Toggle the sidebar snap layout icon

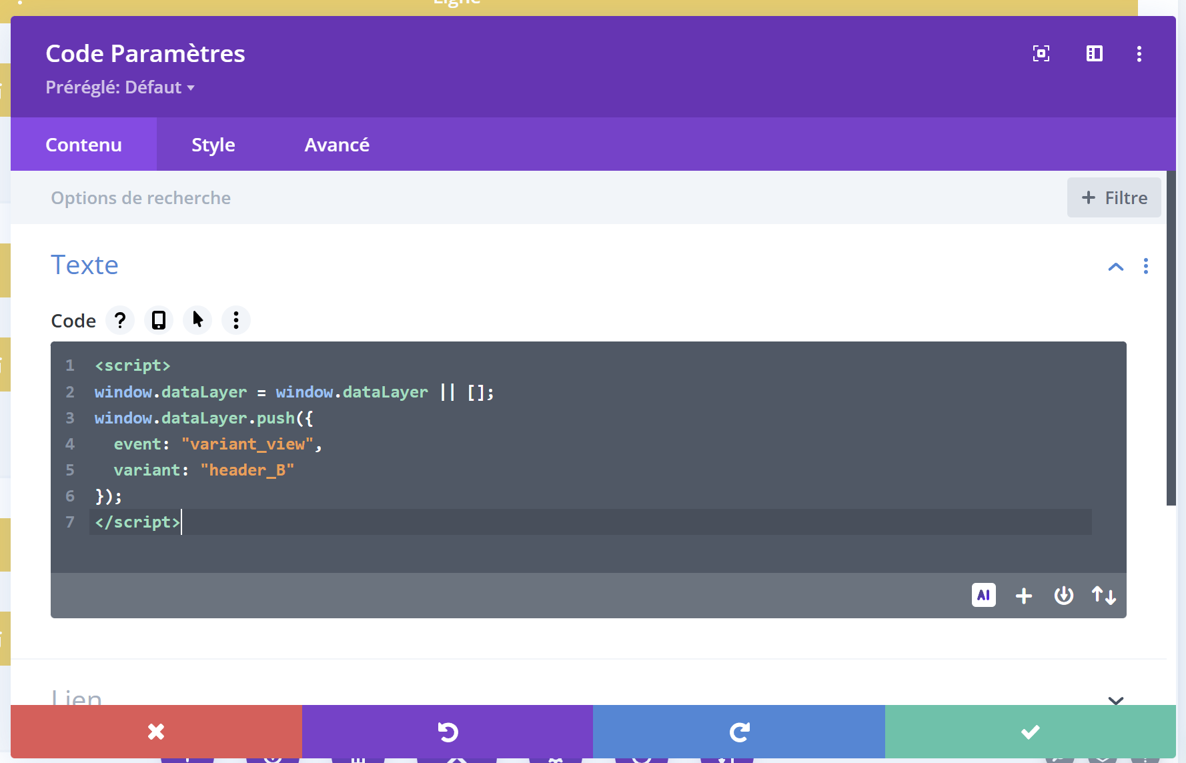(1094, 53)
